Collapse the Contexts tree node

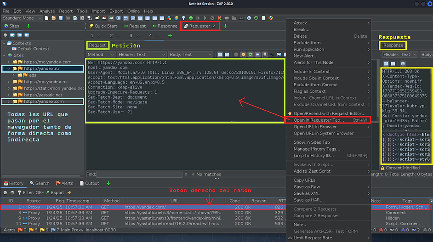pos(4,43)
